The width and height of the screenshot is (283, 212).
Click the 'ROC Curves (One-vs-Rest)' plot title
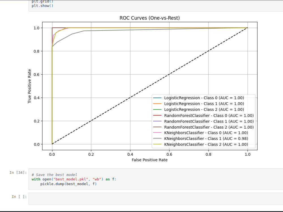150,18
